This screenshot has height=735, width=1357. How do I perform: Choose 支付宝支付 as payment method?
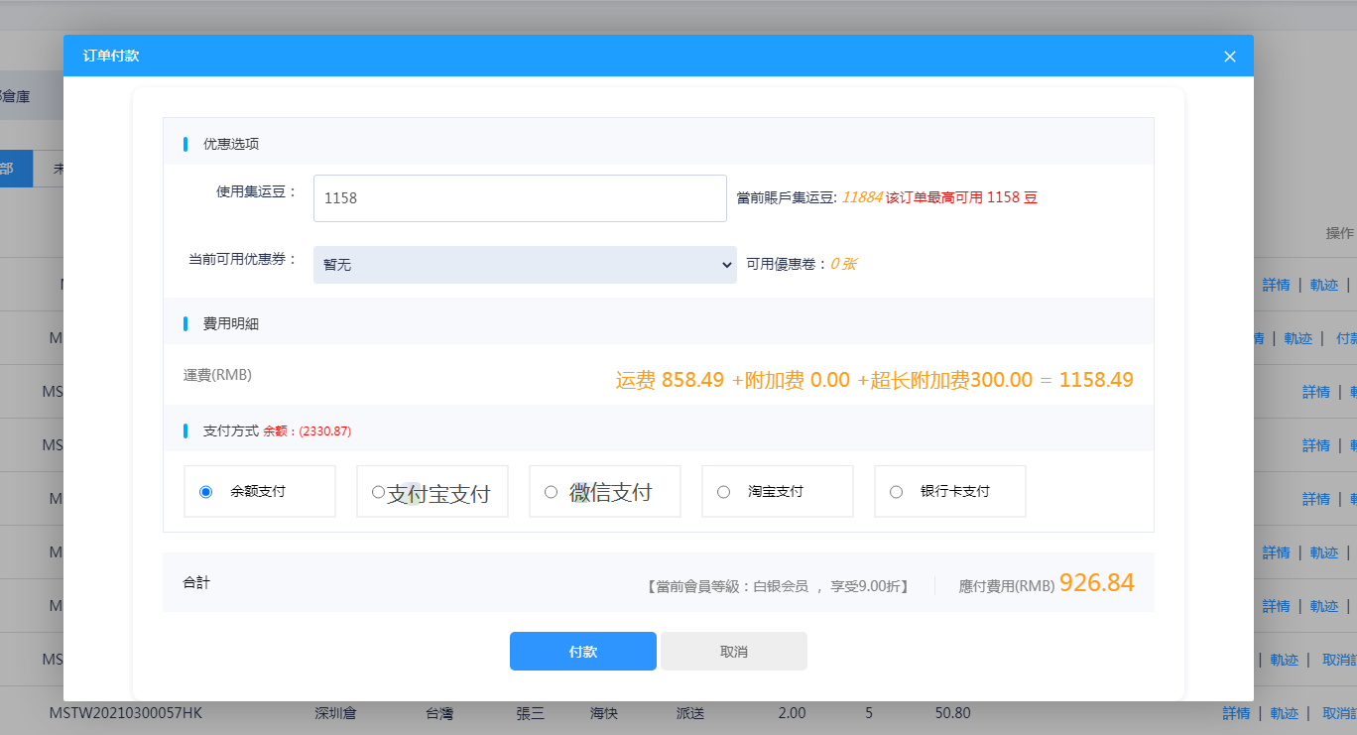tap(378, 492)
